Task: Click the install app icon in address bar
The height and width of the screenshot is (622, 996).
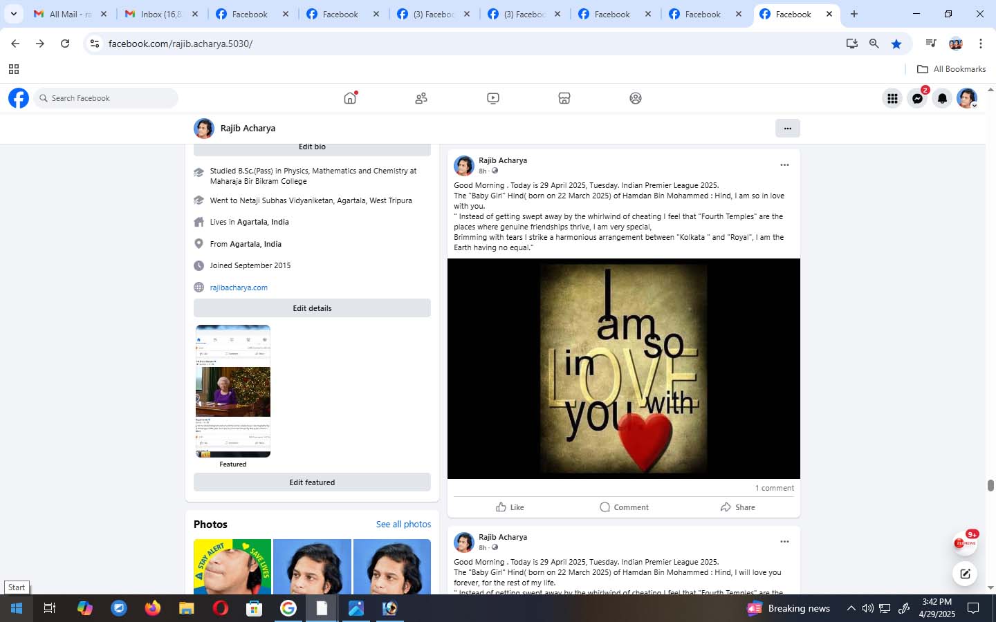Action: 852,44
